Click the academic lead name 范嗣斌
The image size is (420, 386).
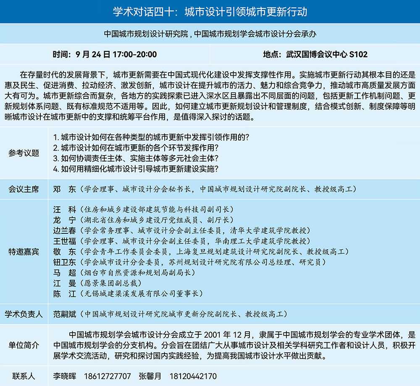click(x=65, y=314)
